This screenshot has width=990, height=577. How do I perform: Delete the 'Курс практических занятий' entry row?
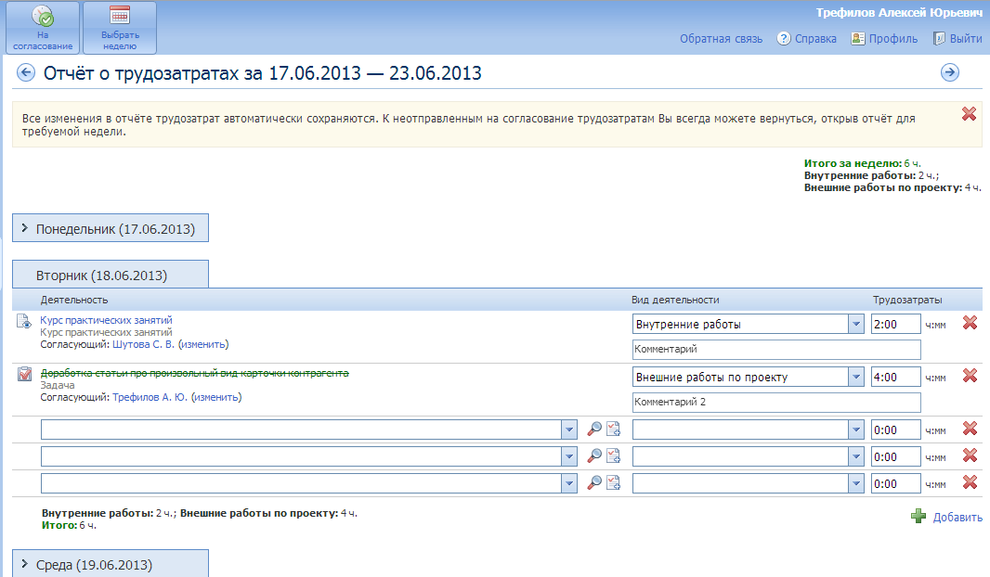(970, 323)
